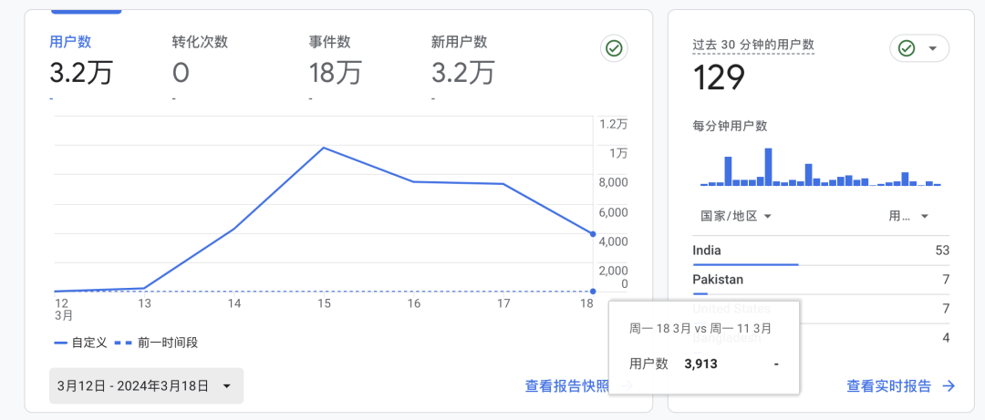This screenshot has width=985, height=420.
Task: Click the Pakistan row in the country list
Action: tap(821, 280)
